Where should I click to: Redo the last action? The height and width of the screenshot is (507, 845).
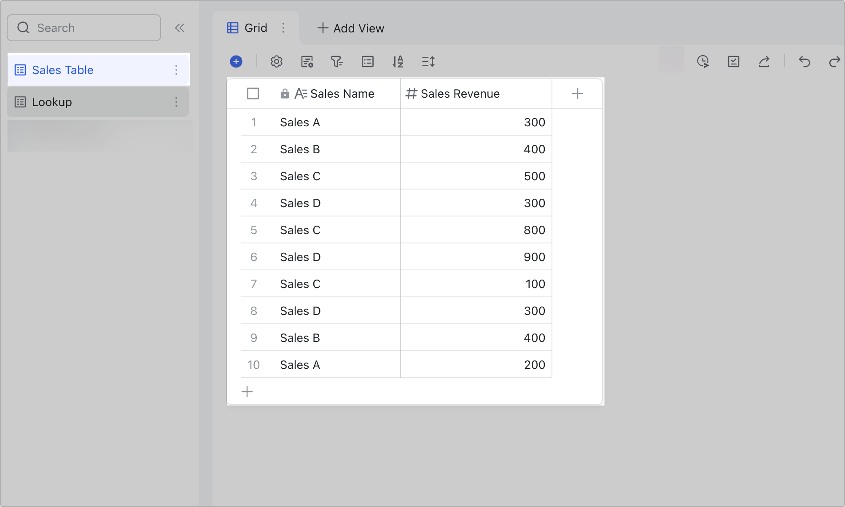point(835,61)
